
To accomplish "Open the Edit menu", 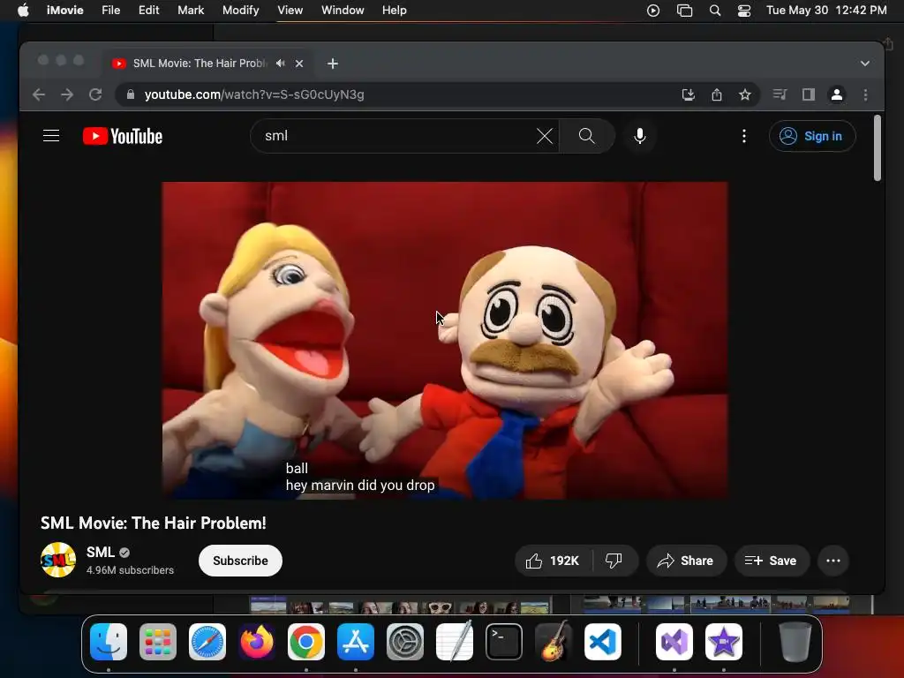I will [148, 11].
